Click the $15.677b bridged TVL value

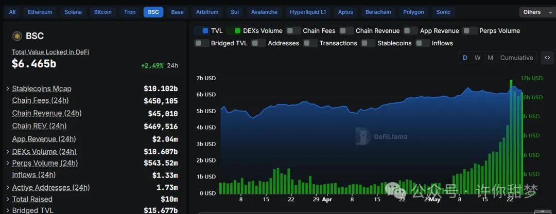point(161,210)
